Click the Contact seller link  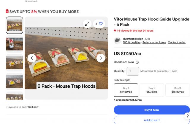click(177, 43)
